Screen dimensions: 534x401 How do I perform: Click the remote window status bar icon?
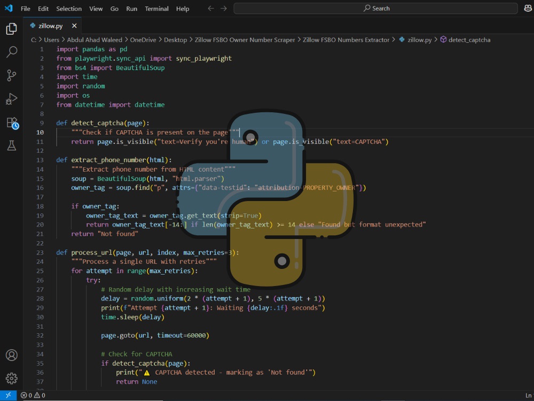pos(8,395)
